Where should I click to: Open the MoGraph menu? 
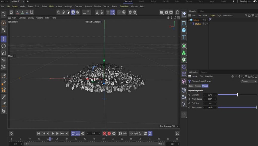click(68, 6)
